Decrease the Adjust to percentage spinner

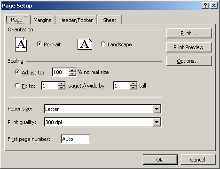(x=72, y=74)
